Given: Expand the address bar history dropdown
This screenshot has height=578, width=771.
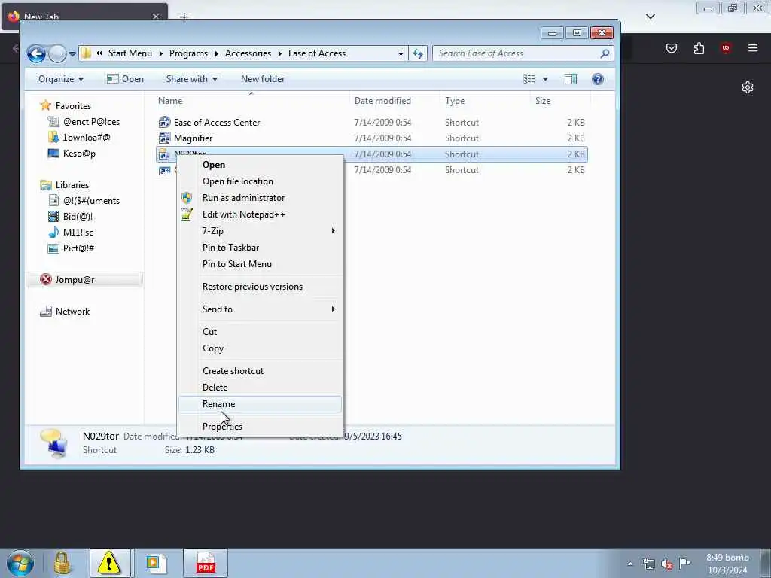Looking at the screenshot, I should click(401, 53).
